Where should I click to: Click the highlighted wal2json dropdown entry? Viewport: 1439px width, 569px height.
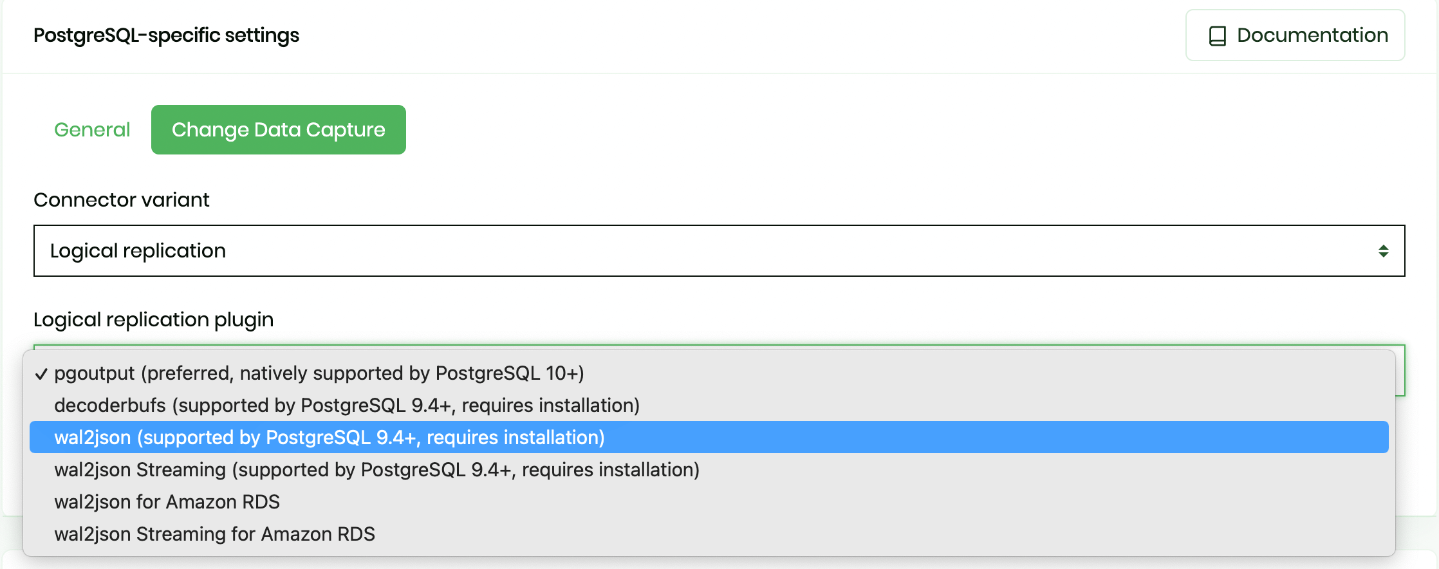click(x=330, y=437)
